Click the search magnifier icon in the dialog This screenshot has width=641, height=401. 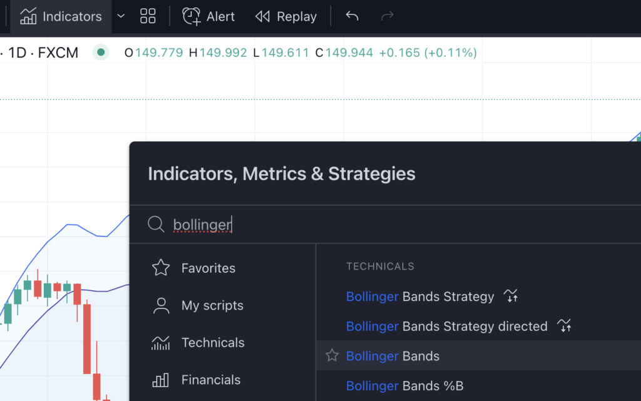(156, 224)
